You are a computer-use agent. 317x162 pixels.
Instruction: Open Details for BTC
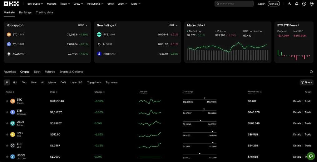point(297,101)
